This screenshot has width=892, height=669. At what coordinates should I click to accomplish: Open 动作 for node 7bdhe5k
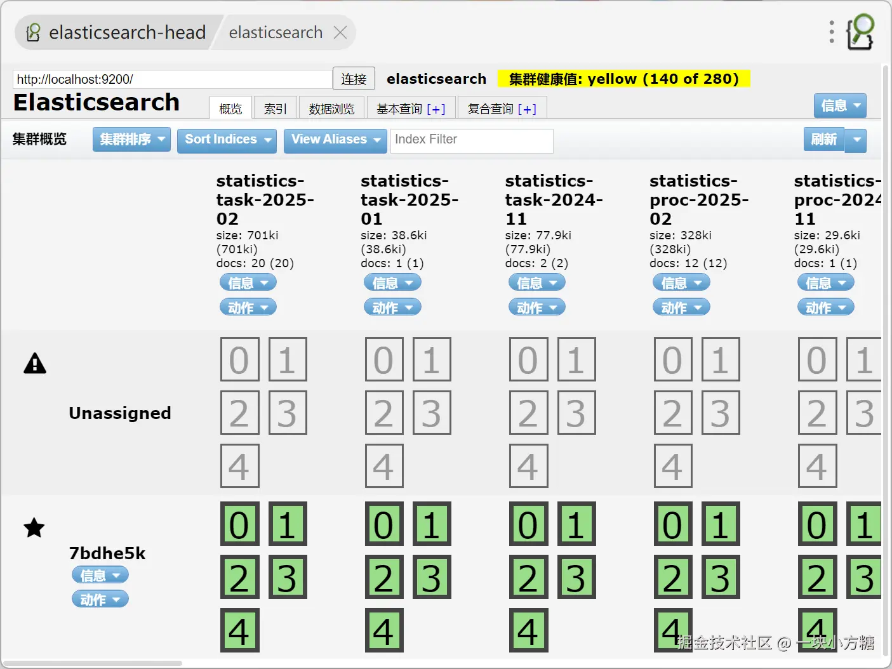pos(100,599)
